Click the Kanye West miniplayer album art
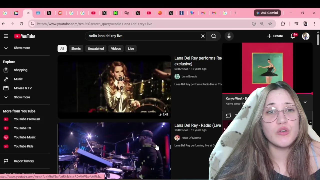Viewport: 320px width, 180px height. tap(267, 68)
